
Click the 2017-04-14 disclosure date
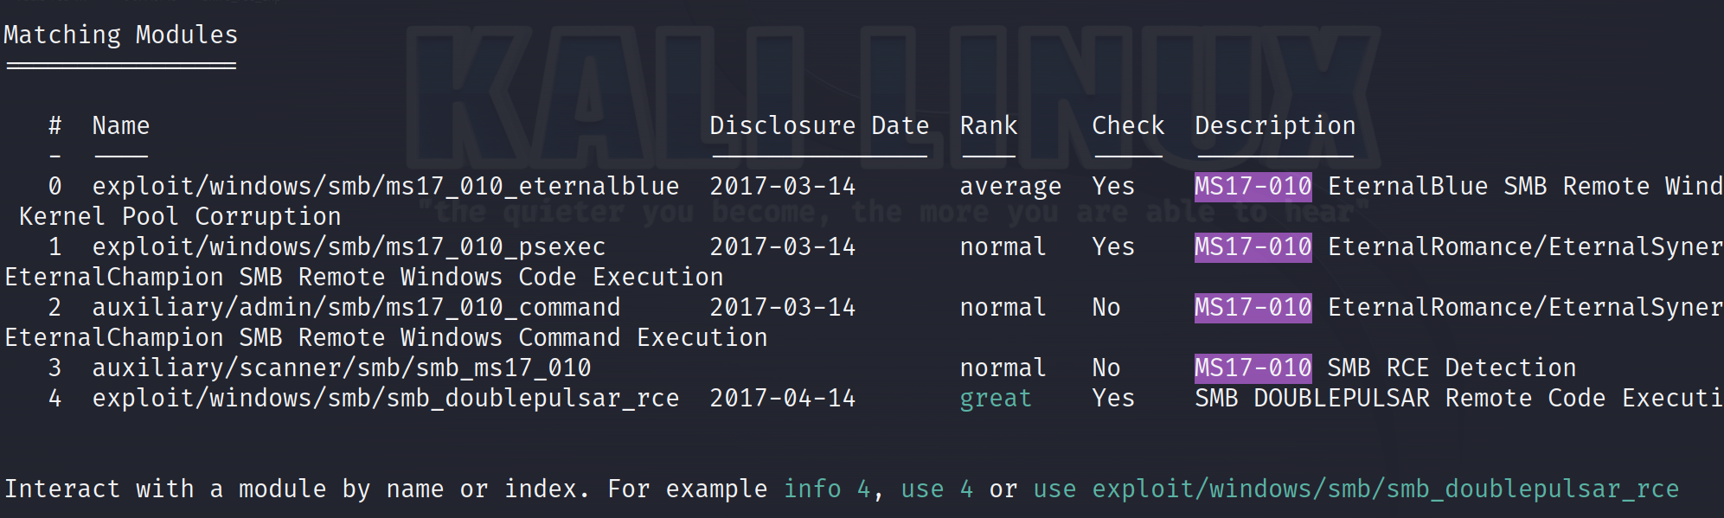coord(782,399)
